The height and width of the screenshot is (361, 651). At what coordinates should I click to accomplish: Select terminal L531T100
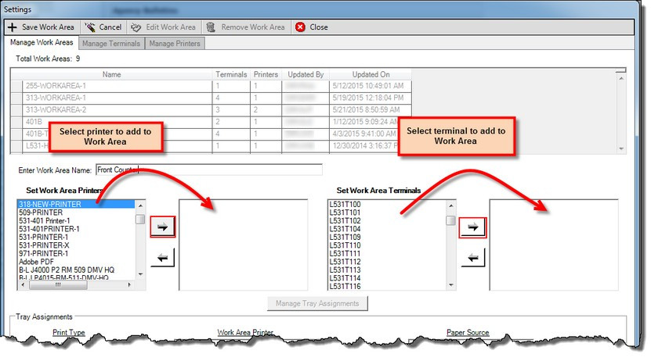[x=345, y=204]
